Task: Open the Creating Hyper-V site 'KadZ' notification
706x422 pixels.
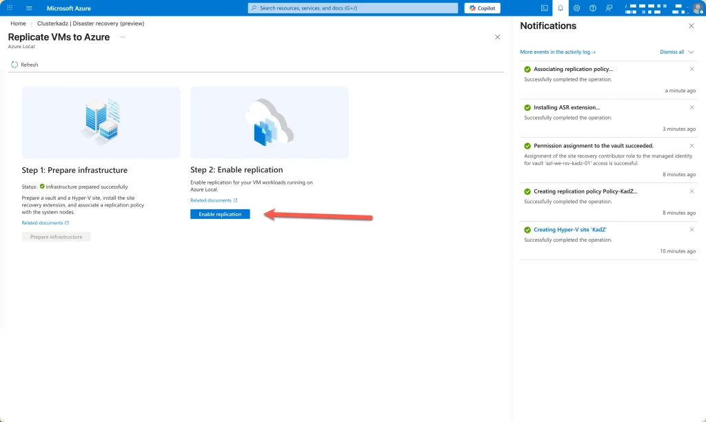Action: (569, 230)
